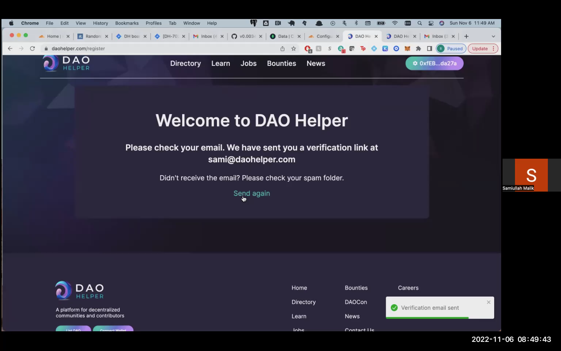
Task: Dismiss the Verification email sent toast
Action: (x=489, y=302)
